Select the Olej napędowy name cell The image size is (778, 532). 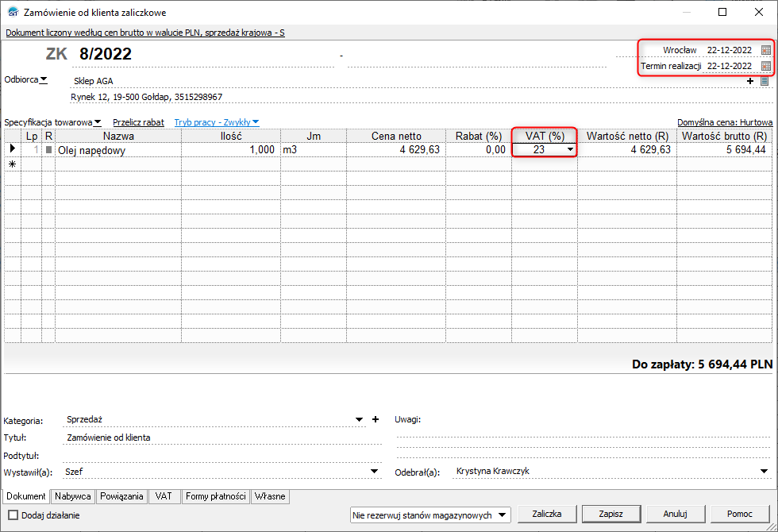(x=118, y=150)
